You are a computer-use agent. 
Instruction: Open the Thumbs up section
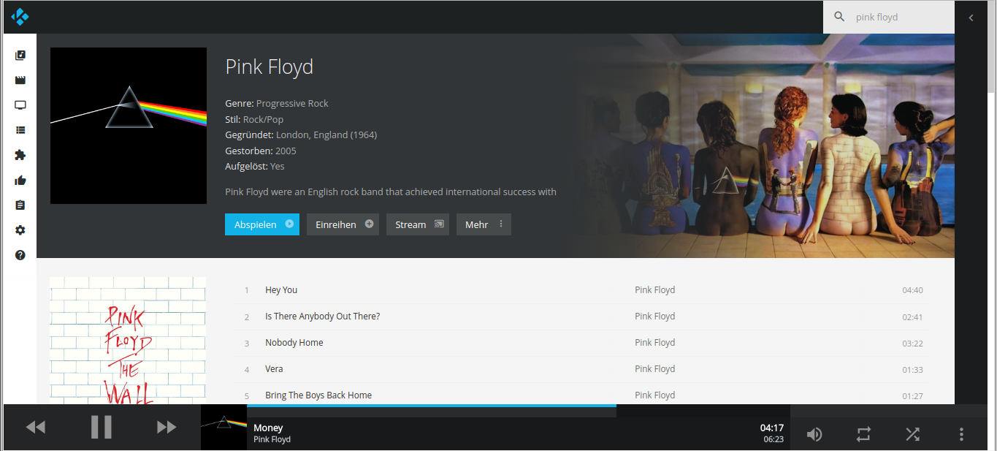click(20, 181)
